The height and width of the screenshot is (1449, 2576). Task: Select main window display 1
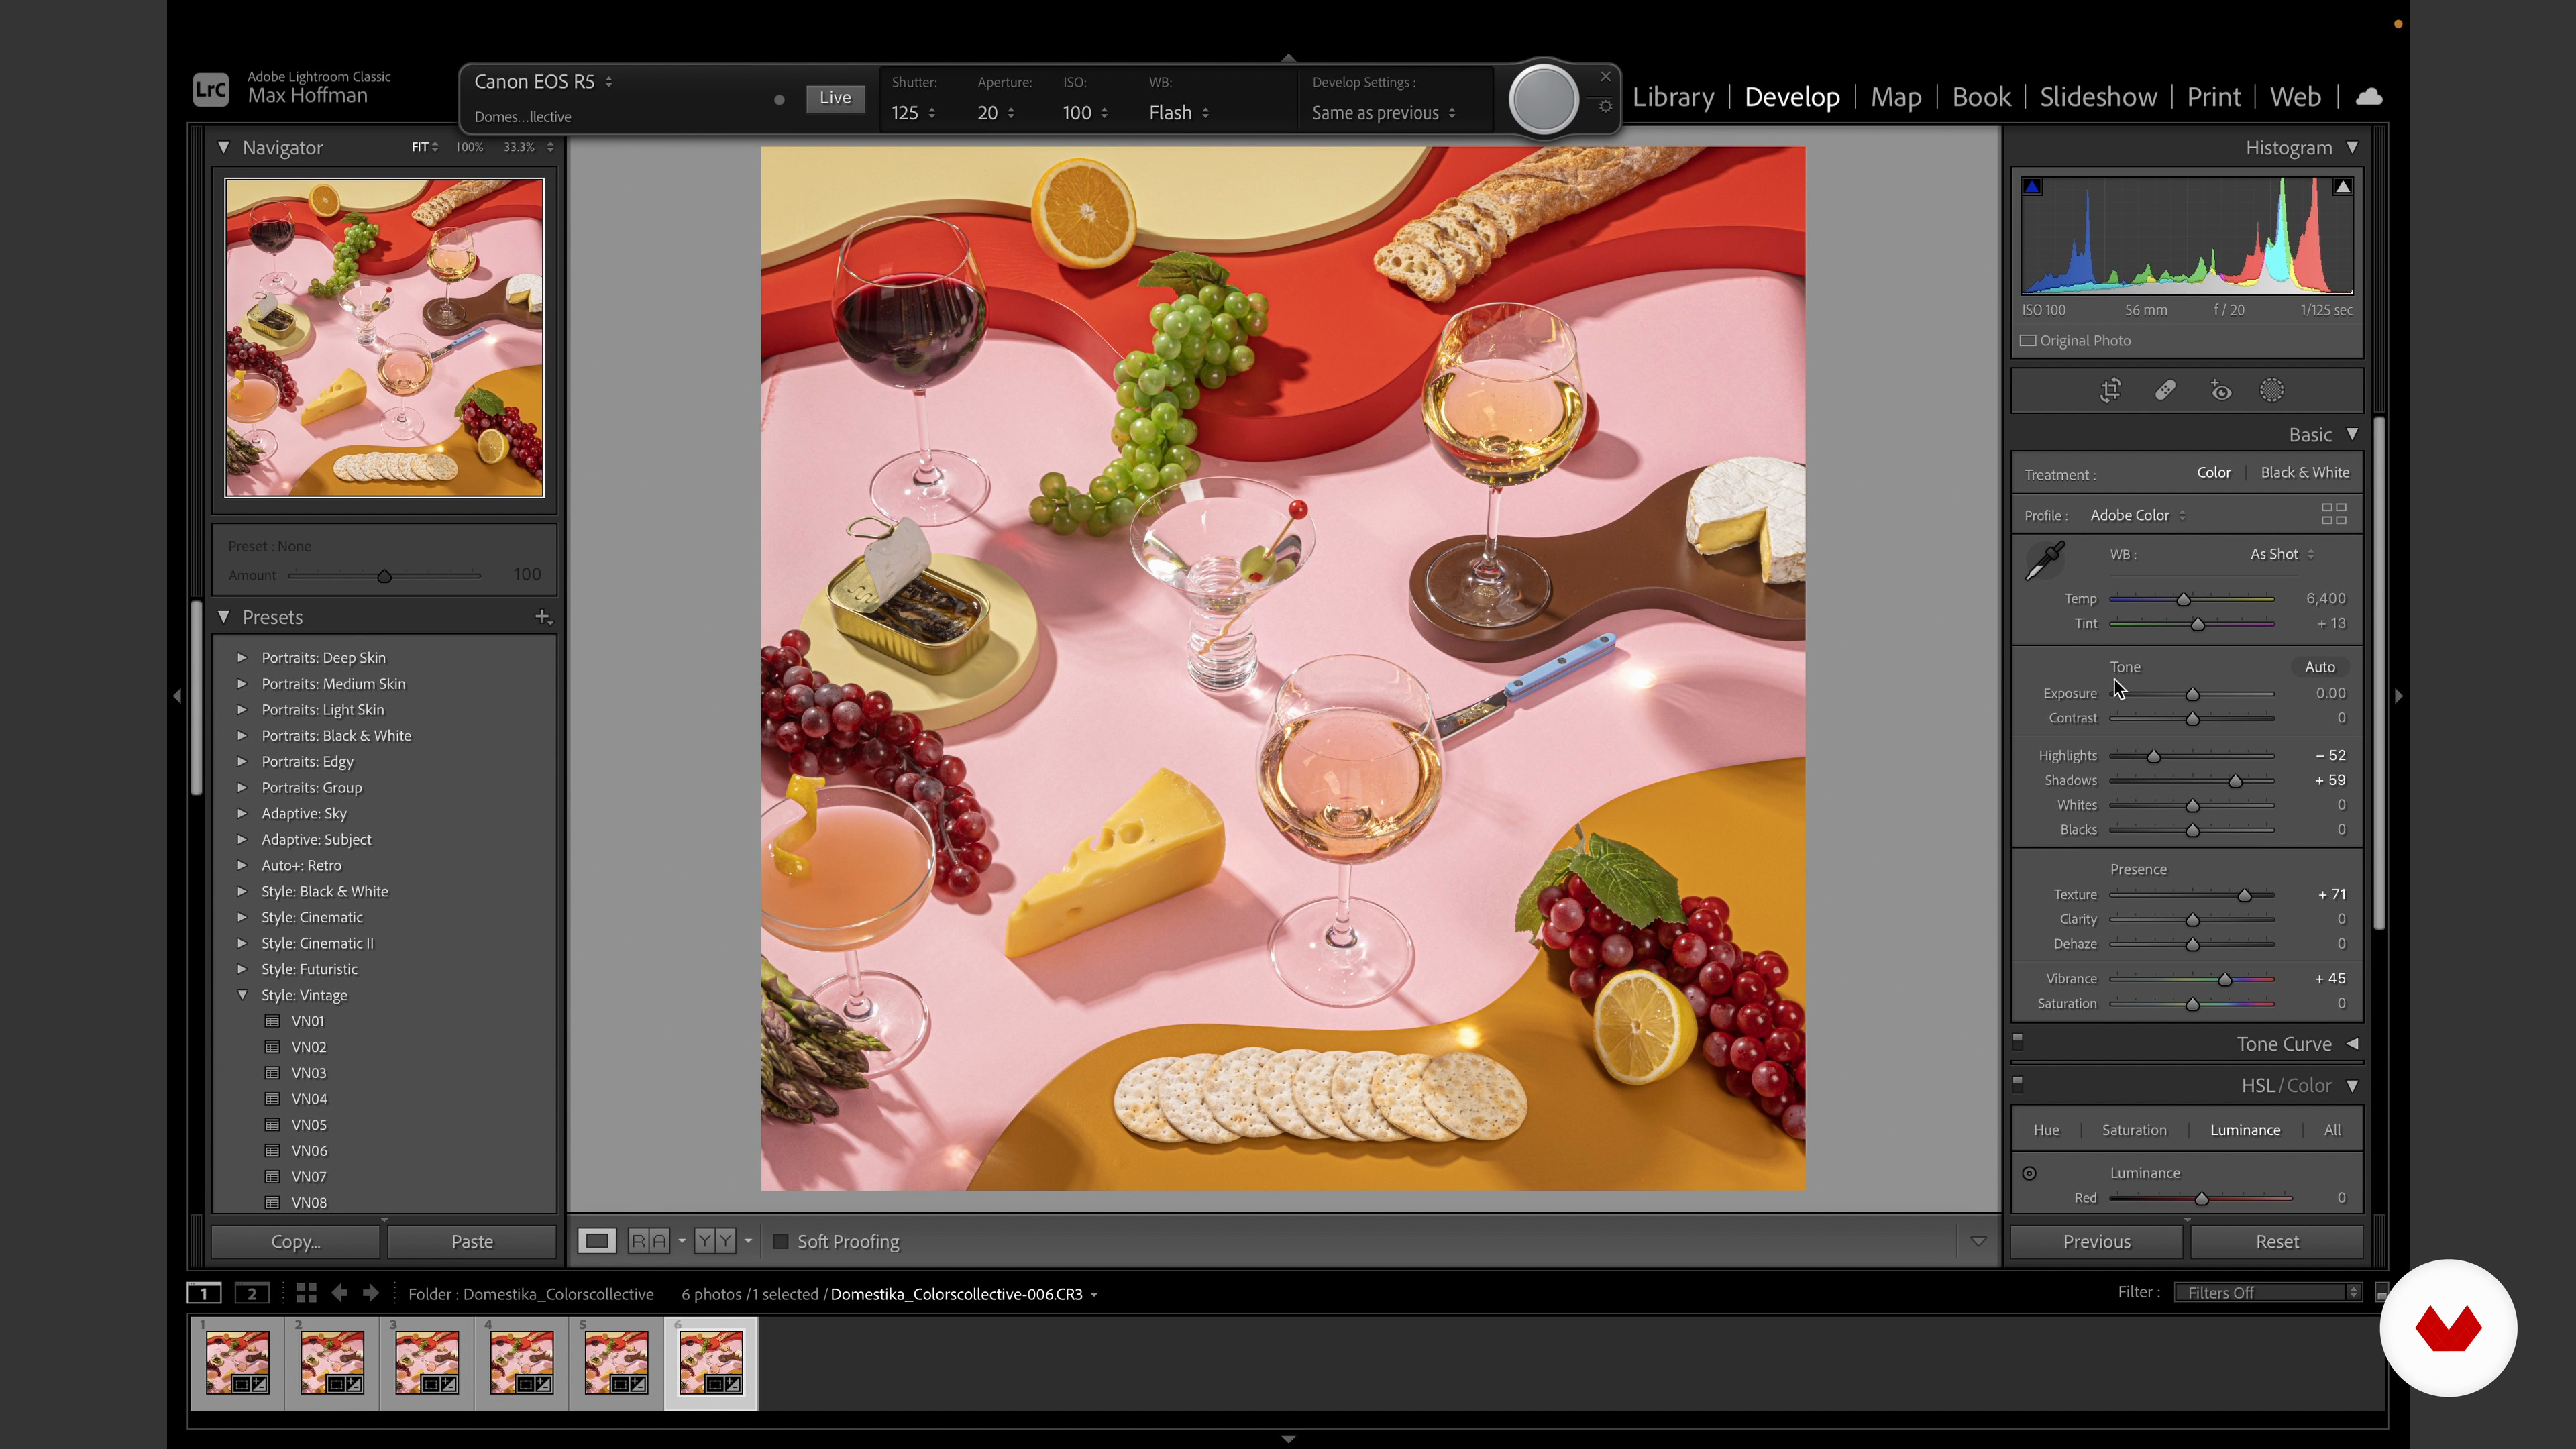tap(204, 1293)
